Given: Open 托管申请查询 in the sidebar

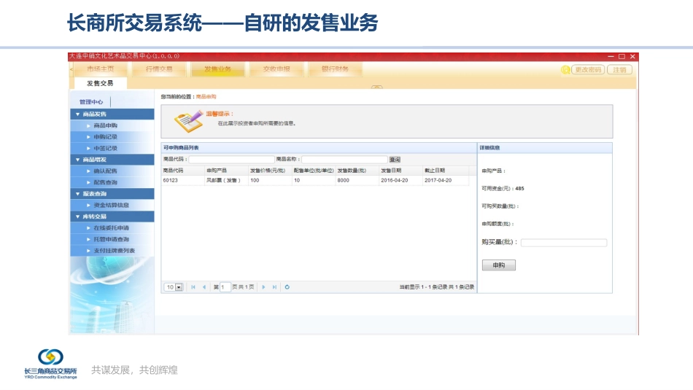Looking at the screenshot, I should coord(112,239).
